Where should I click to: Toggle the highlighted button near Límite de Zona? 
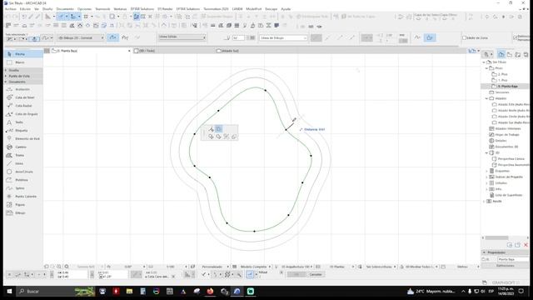430,37
